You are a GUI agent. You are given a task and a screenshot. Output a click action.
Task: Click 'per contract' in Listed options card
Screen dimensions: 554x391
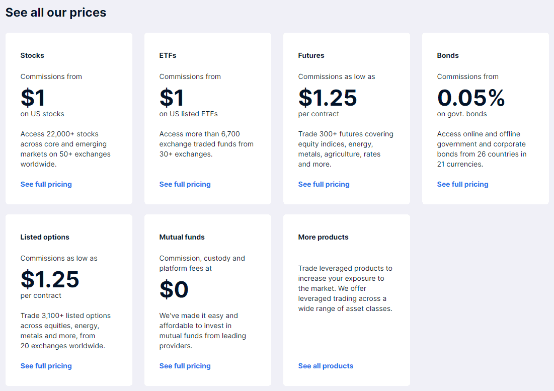(41, 295)
